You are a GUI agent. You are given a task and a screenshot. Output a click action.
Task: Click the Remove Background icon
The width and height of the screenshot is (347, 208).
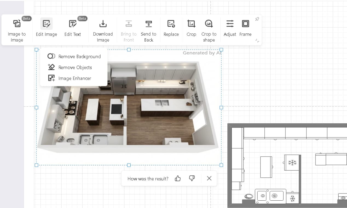(x=51, y=56)
